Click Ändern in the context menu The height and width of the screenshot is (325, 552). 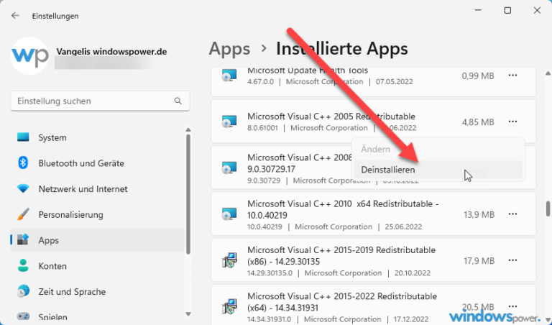click(x=438, y=150)
